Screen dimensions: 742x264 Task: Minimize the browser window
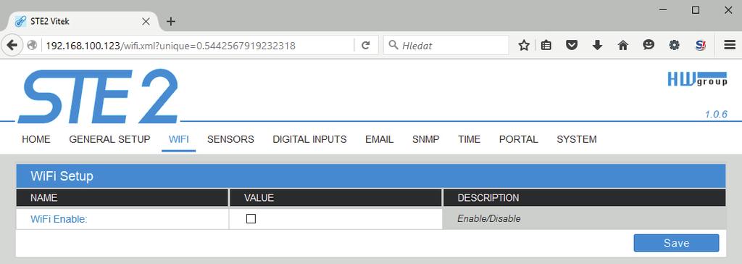point(663,9)
